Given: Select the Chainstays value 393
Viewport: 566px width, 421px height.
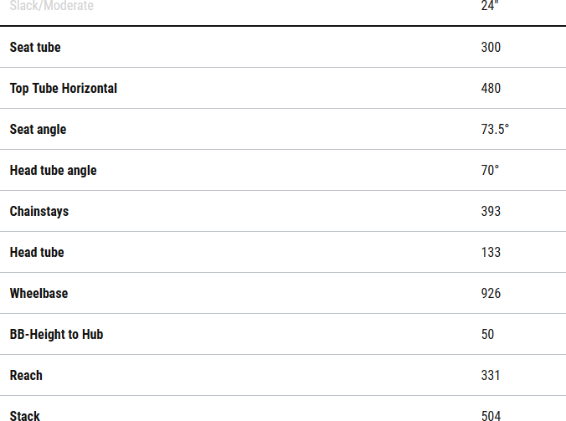Looking at the screenshot, I should tap(491, 212).
